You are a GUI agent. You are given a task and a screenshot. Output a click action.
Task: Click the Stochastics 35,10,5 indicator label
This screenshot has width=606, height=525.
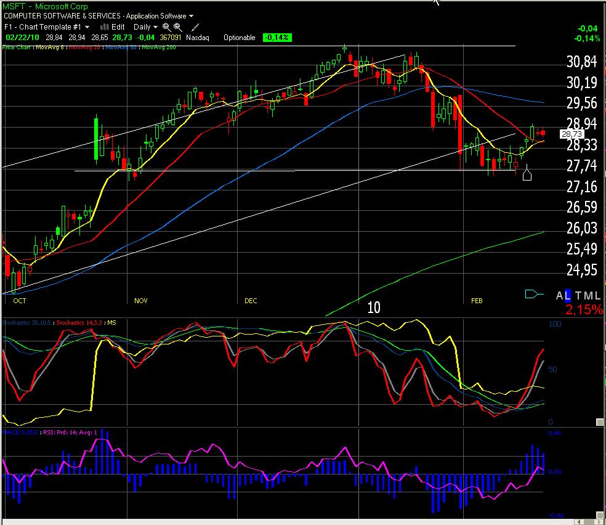coord(26,322)
